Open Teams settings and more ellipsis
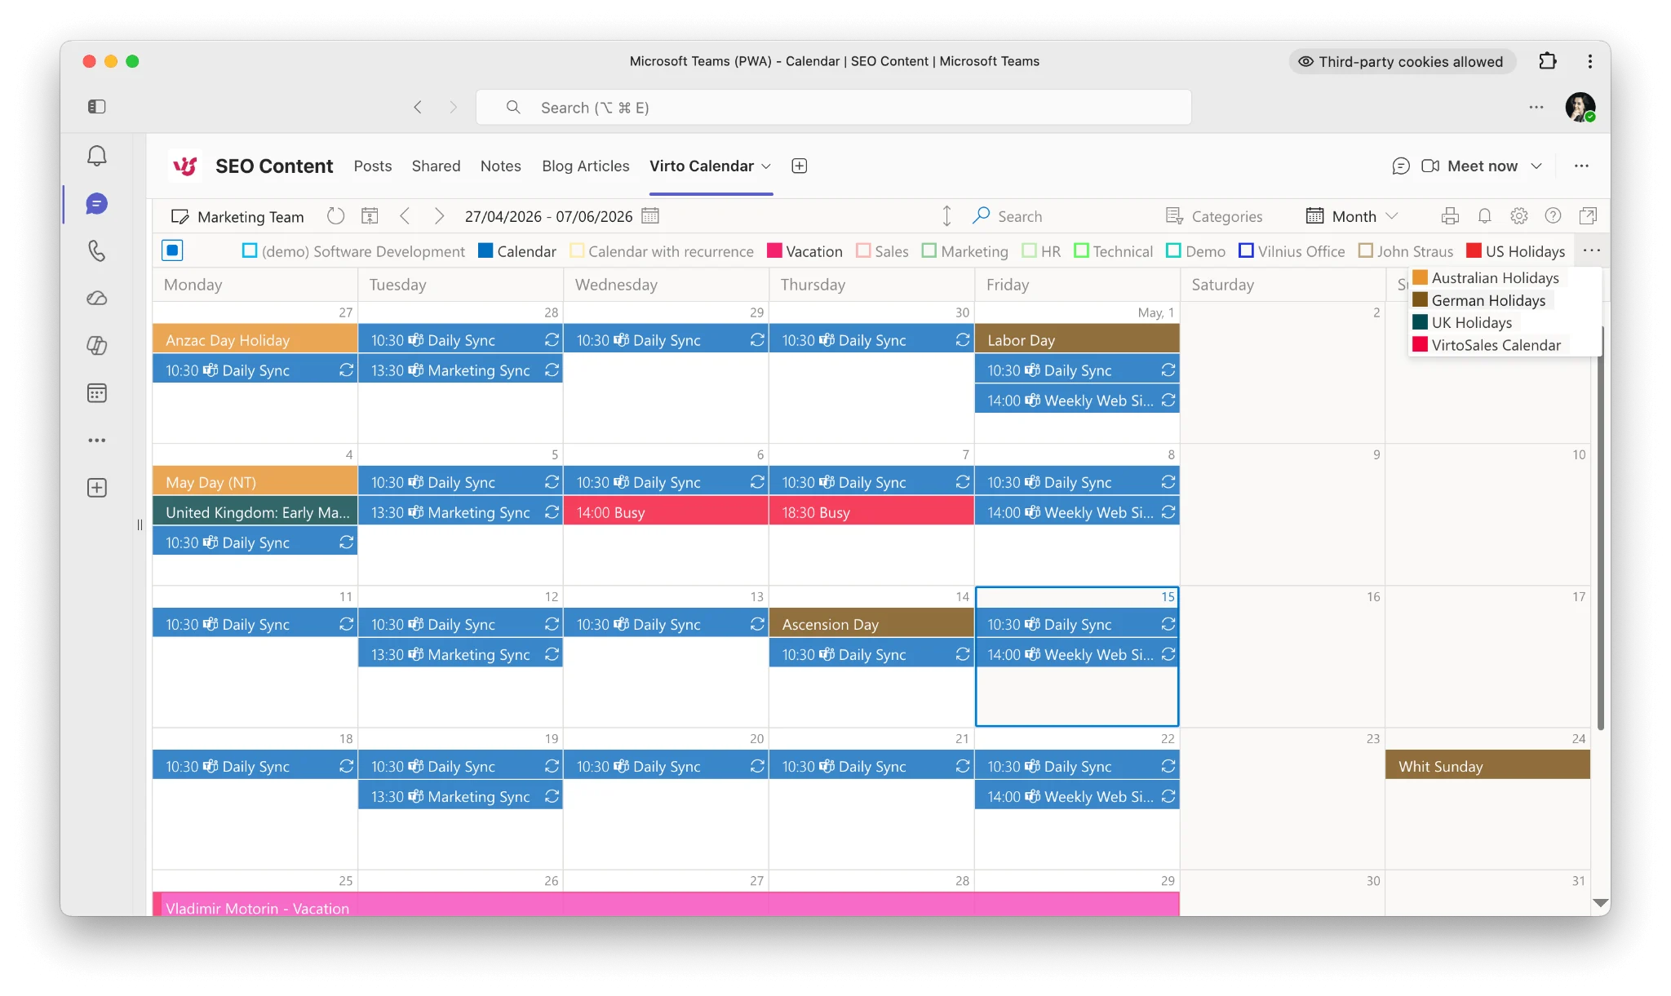 (x=1536, y=107)
